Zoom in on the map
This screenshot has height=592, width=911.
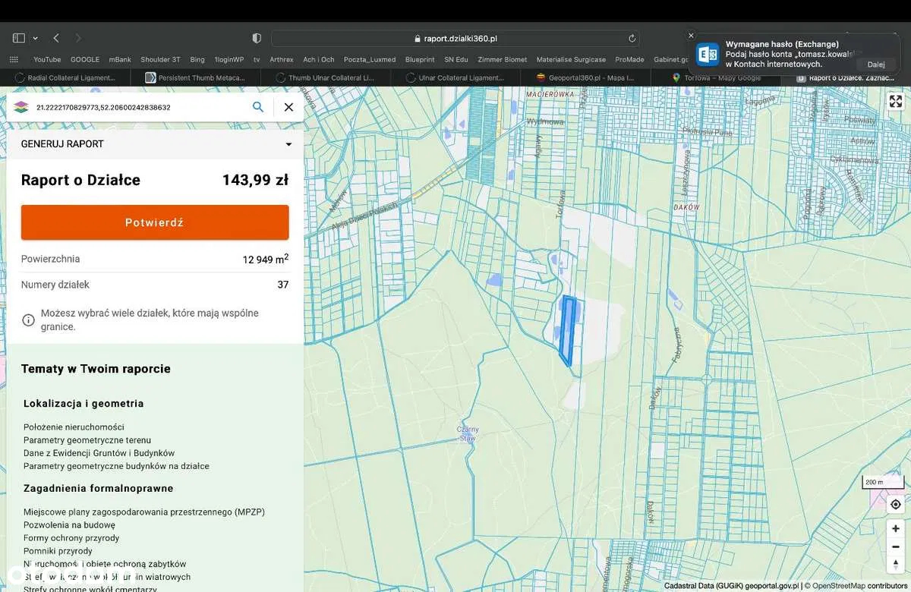(896, 528)
